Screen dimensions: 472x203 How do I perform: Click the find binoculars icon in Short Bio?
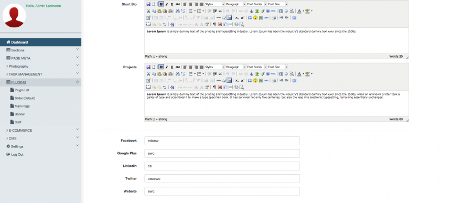click(178, 11)
